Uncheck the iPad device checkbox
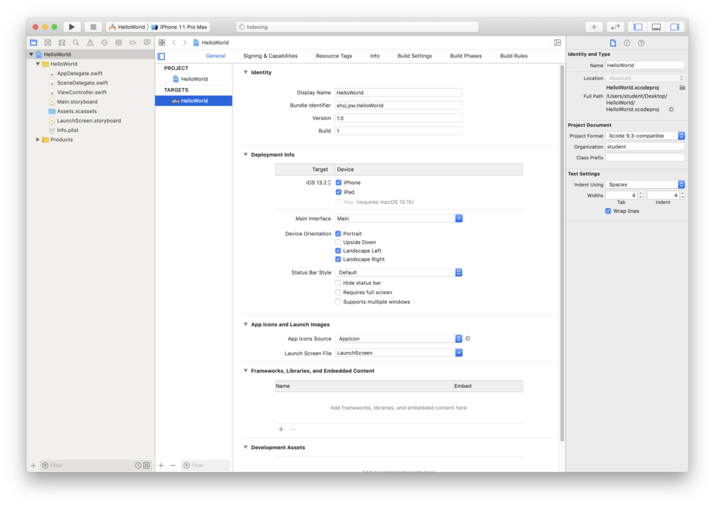Viewport: 715px width, 507px height. (x=339, y=192)
